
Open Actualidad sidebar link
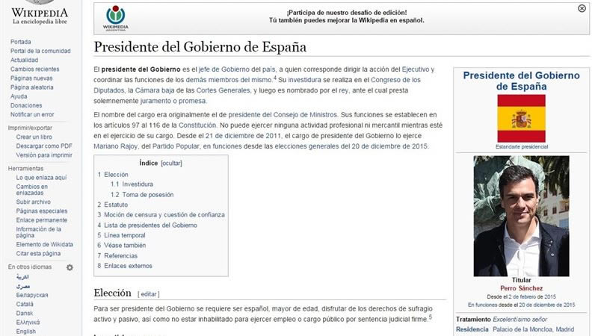pyautogui.click(x=24, y=60)
